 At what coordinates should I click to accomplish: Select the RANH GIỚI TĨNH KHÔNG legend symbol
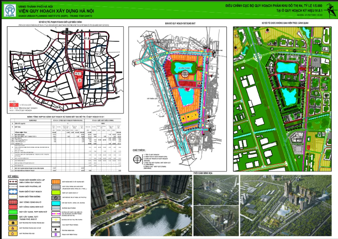click(x=13, y=197)
